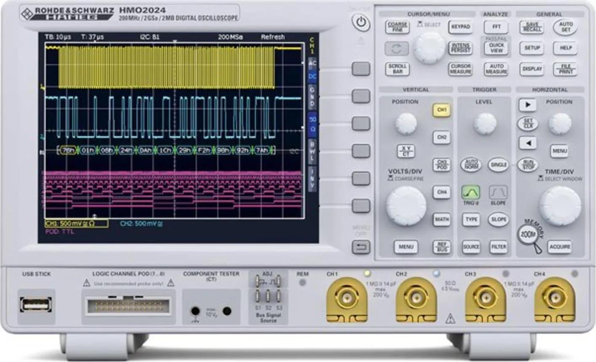Open the AUTO MEASURE options

(497, 69)
